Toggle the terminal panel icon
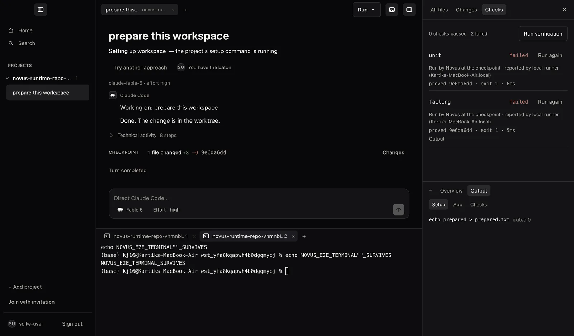The image size is (574, 336). 392,10
